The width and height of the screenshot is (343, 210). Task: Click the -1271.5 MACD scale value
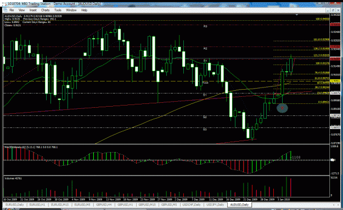tap(335, 173)
